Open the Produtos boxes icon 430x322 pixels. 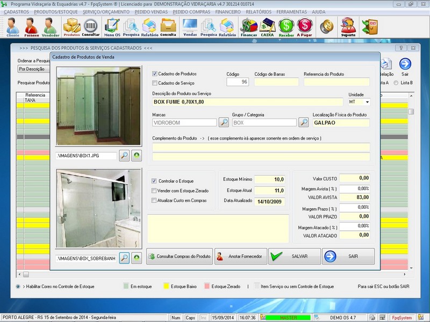(71, 27)
